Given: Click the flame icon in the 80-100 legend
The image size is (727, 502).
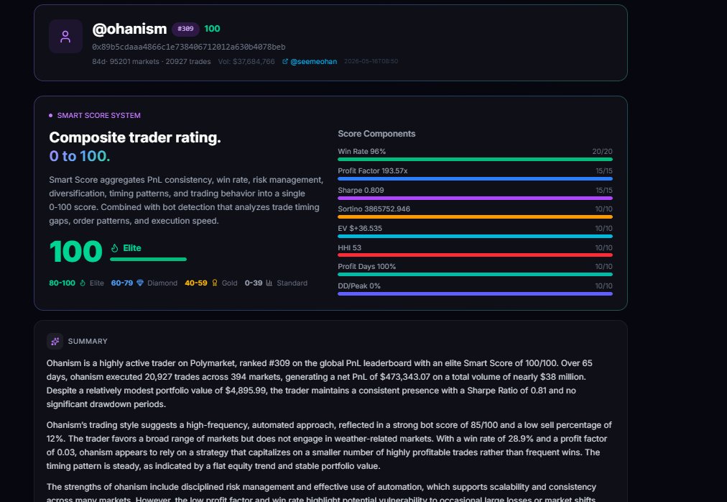Looking at the screenshot, I should (83, 283).
